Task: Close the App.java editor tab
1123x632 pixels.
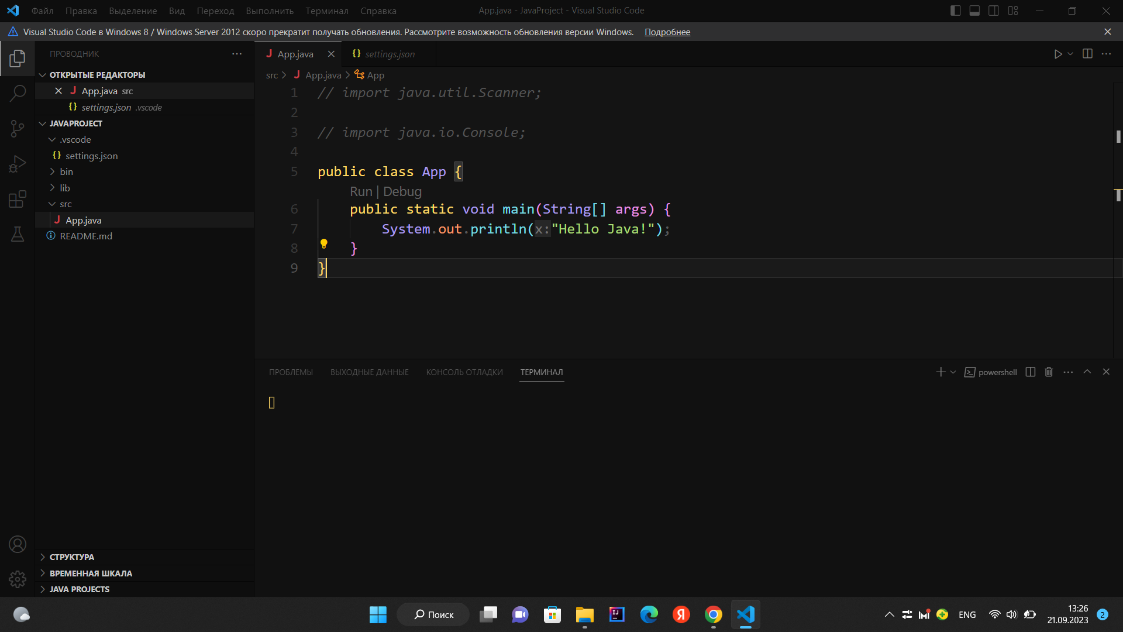Action: point(331,54)
